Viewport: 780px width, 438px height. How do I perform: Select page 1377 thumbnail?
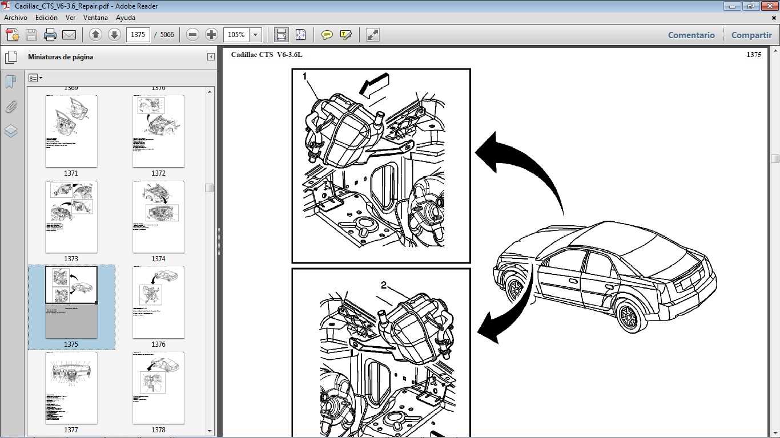[x=71, y=388]
